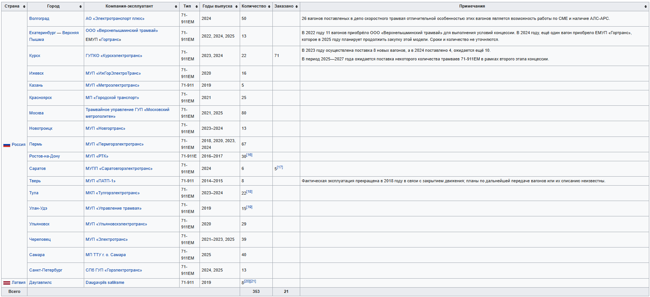This screenshot has width=650, height=297.
Task: Visit the Санкт-Петербург city link
Action: (x=46, y=270)
